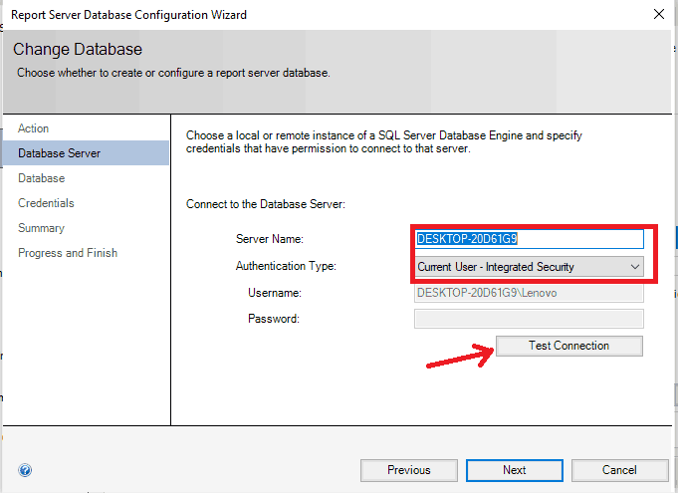Click the blue help question mark icon
The height and width of the screenshot is (493, 678).
[x=25, y=470]
